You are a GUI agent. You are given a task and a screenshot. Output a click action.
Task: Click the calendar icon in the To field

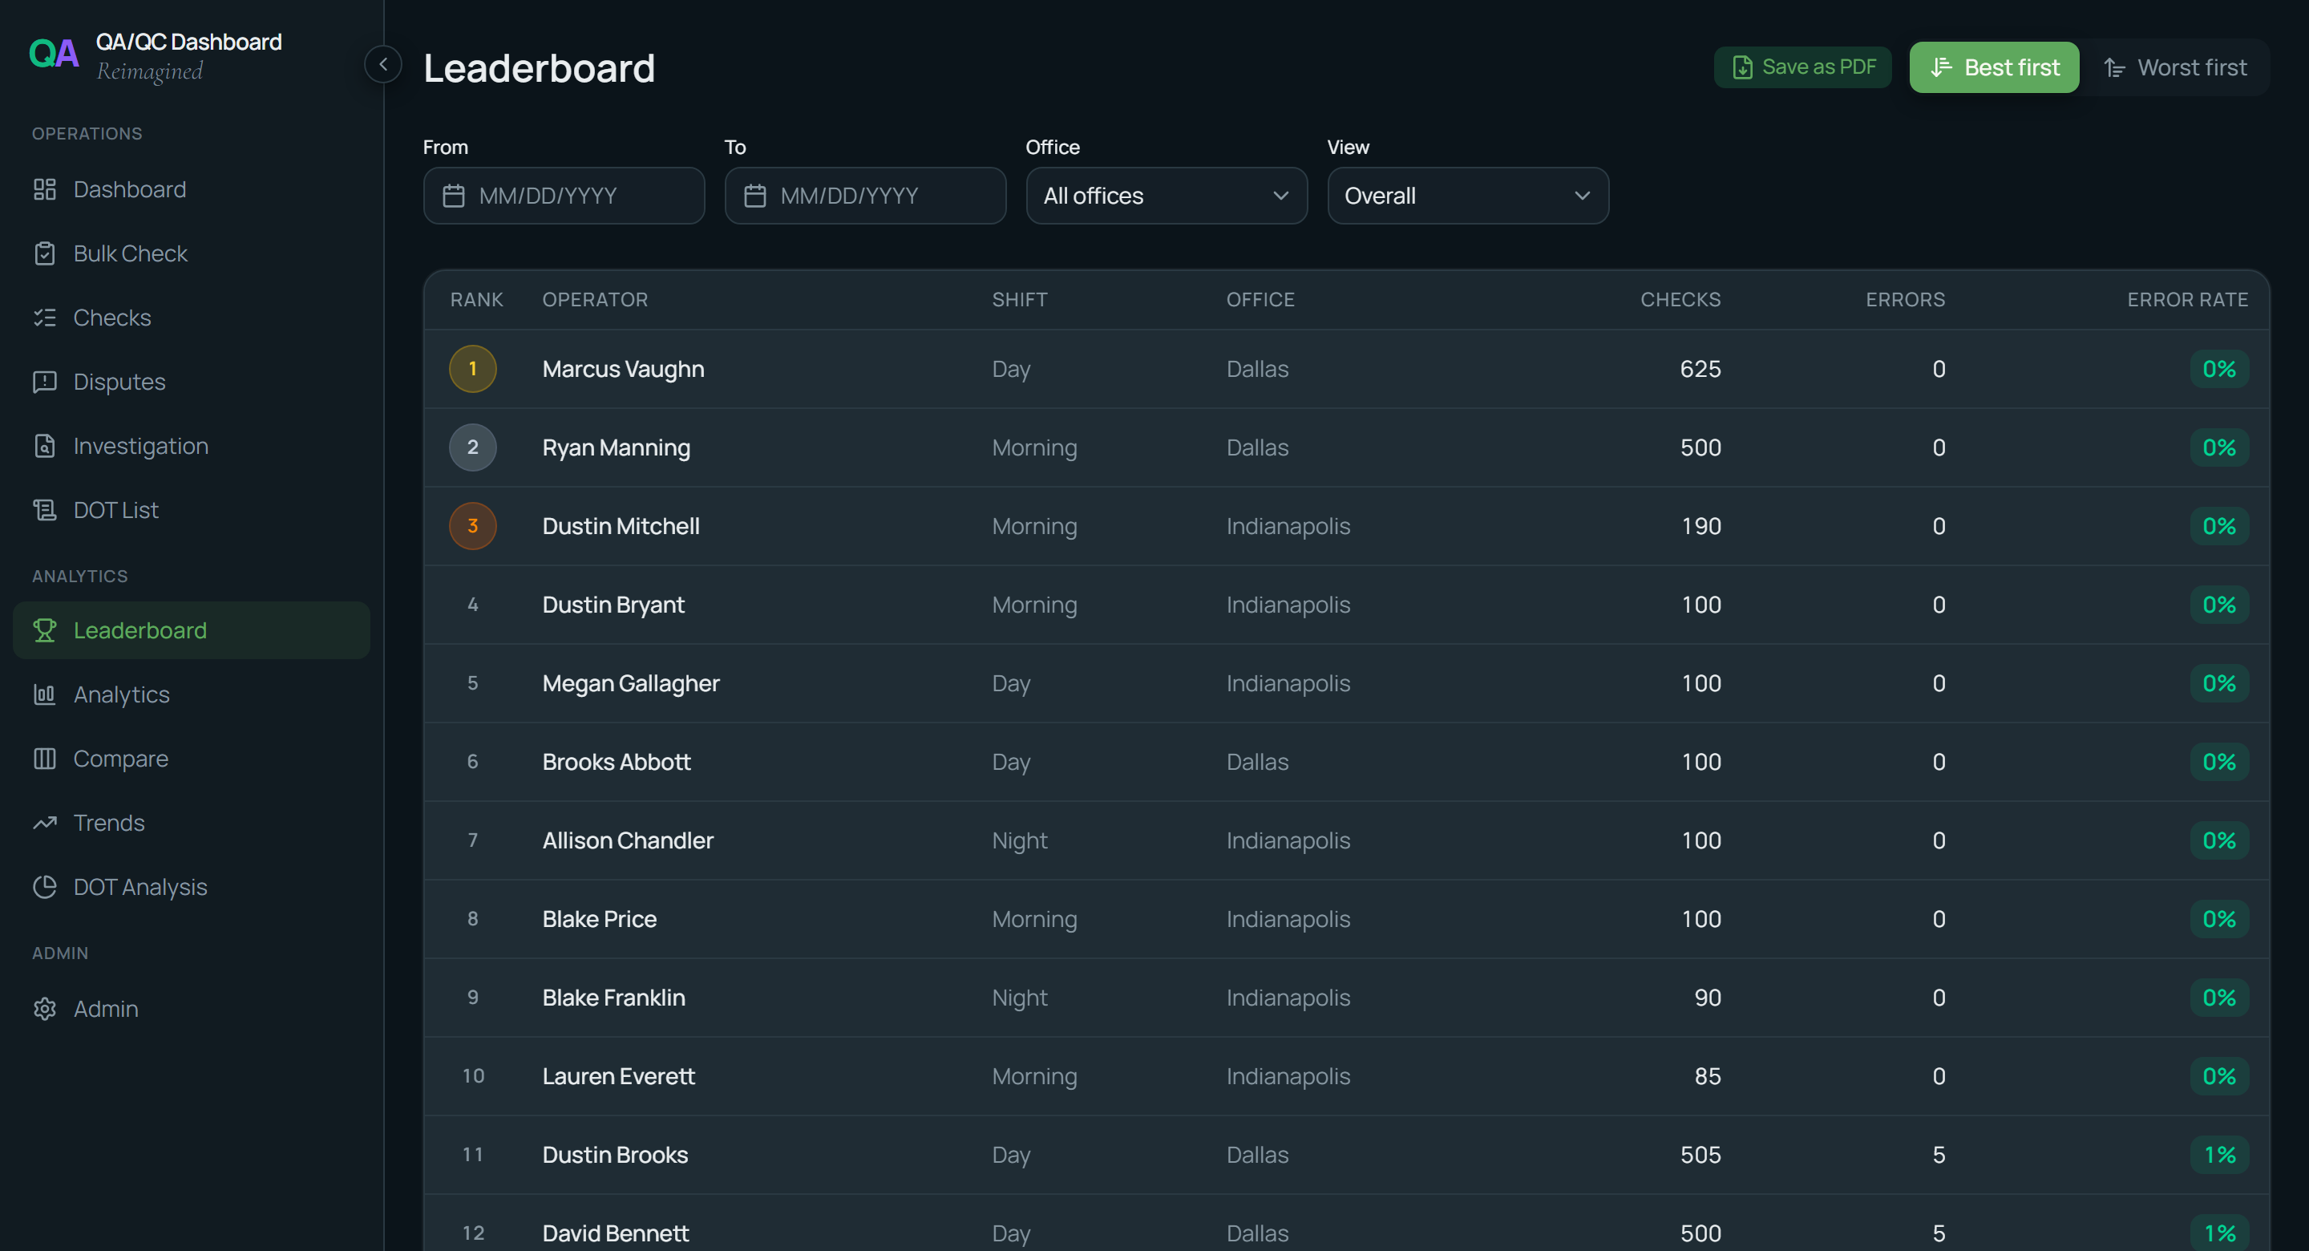click(x=754, y=196)
